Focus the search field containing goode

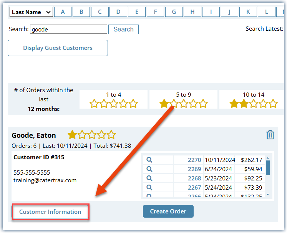[x=69, y=29]
